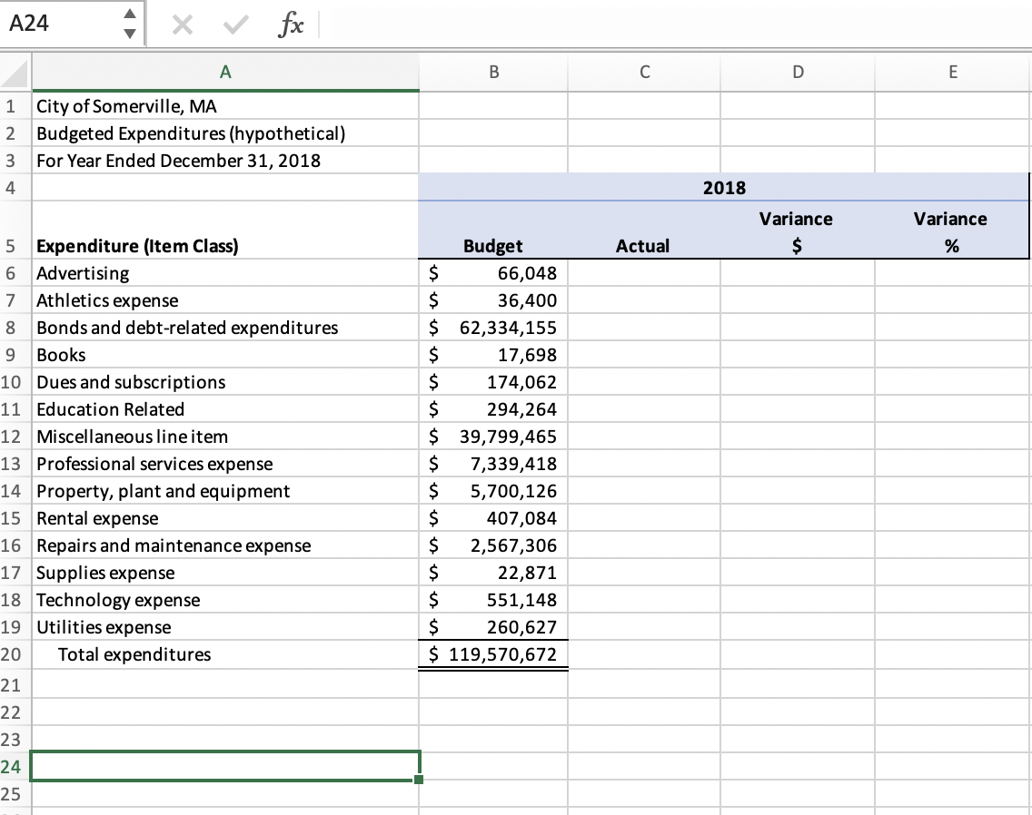This screenshot has height=815, width=1032.
Task: Click the cancel (X) icon in formula bar
Action: pos(182,25)
